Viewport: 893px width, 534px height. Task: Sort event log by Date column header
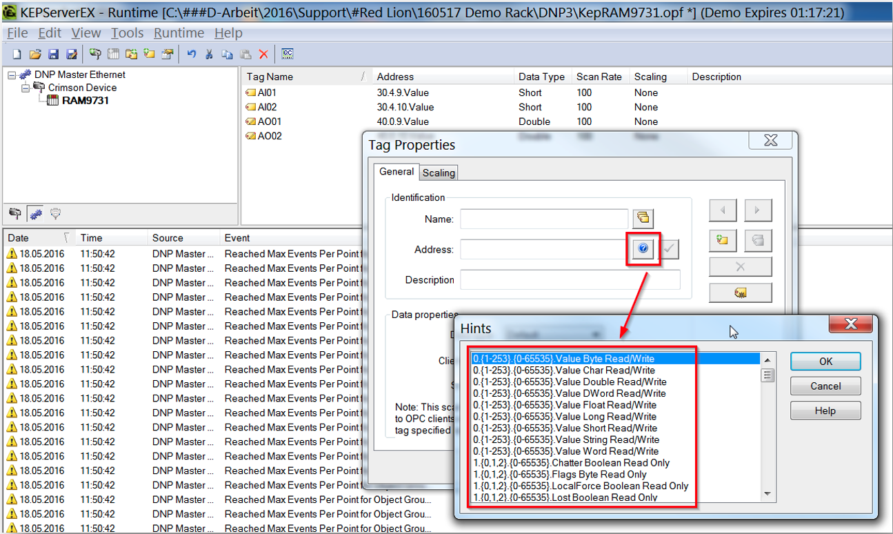pos(39,237)
